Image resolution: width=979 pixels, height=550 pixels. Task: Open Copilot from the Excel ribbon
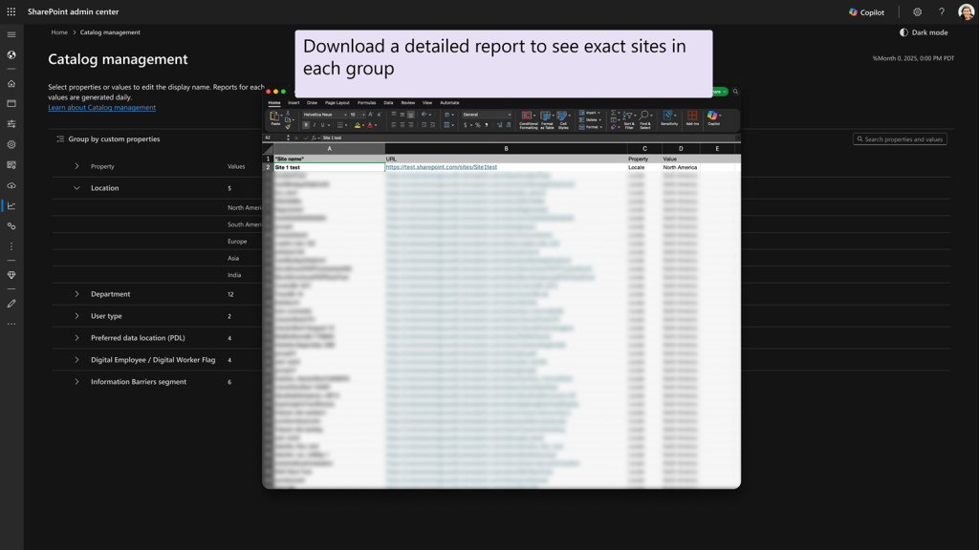click(x=711, y=116)
